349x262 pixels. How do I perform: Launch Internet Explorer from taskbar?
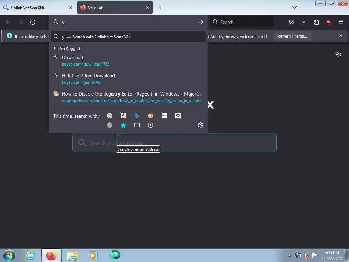coord(30,255)
